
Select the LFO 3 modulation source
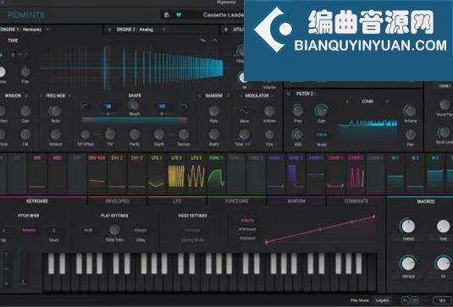[x=196, y=173]
